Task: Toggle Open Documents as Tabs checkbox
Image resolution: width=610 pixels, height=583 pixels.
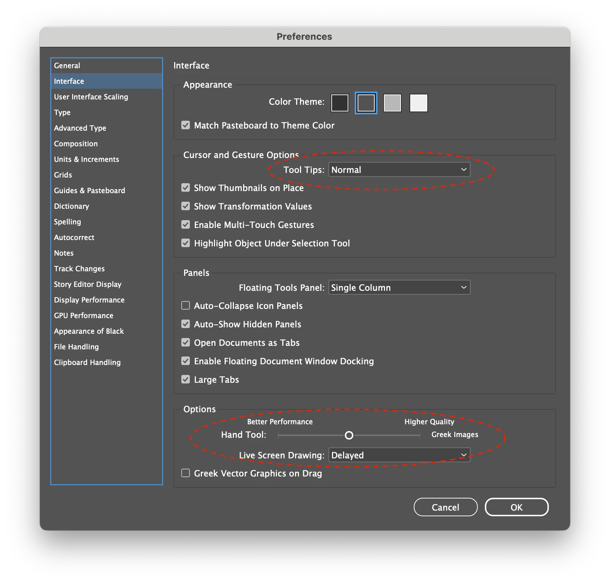Action: pos(186,342)
